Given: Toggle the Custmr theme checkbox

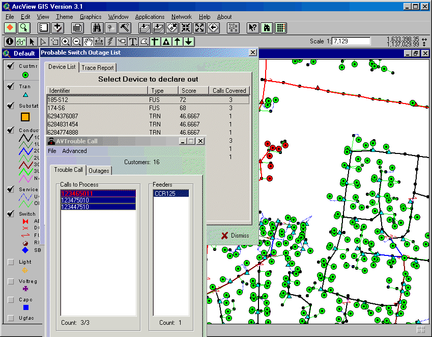Looking at the screenshot, I should pos(11,66).
